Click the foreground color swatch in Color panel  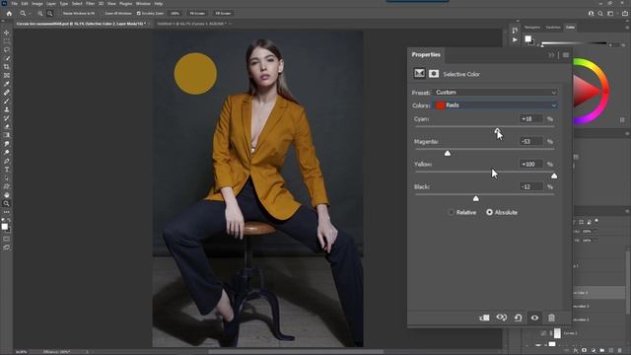coord(528,38)
